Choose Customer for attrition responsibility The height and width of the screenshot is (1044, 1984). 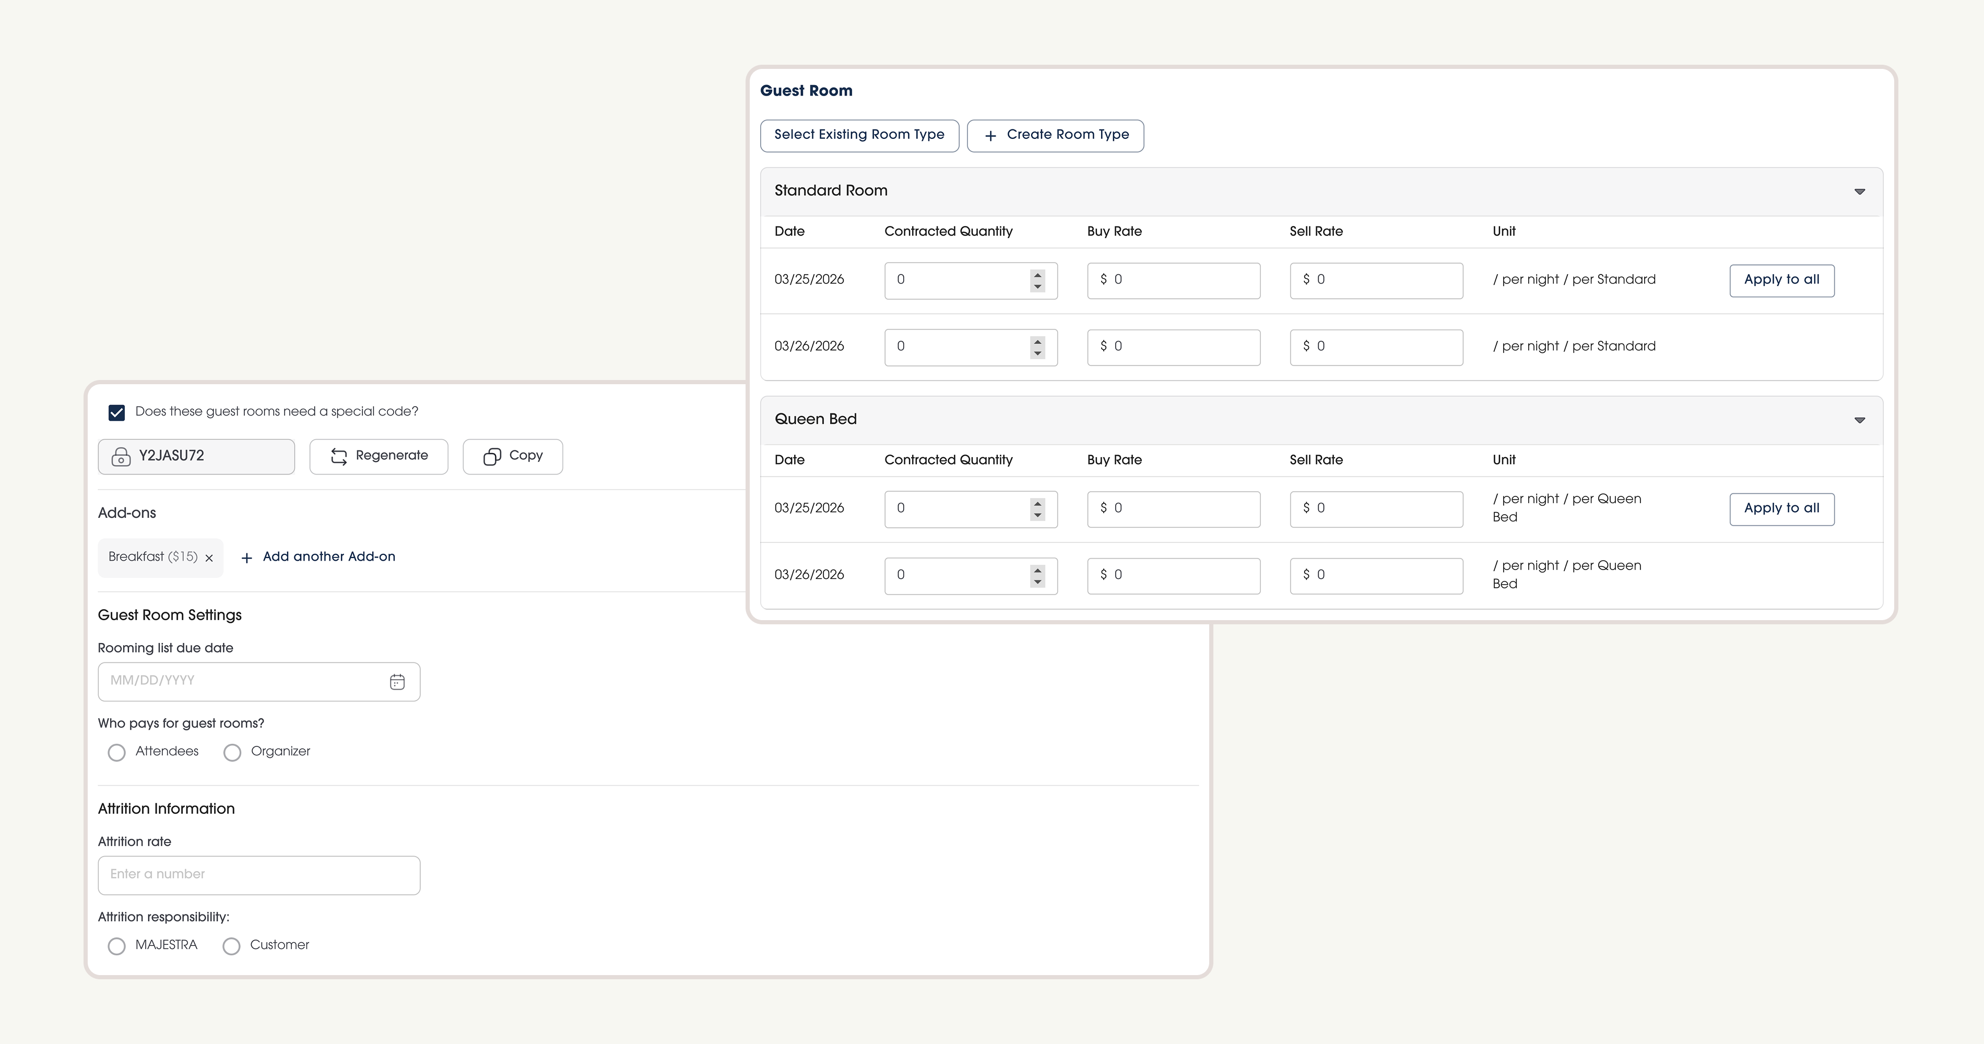pos(231,946)
